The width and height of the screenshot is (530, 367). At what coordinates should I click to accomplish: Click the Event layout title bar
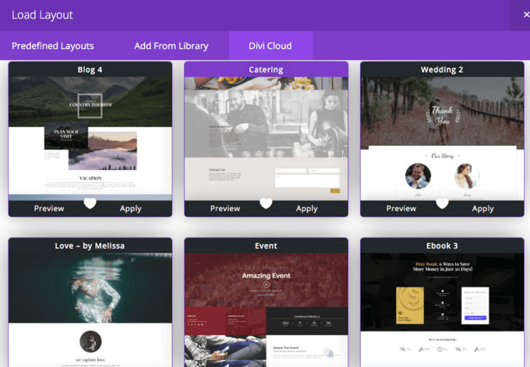pos(266,245)
